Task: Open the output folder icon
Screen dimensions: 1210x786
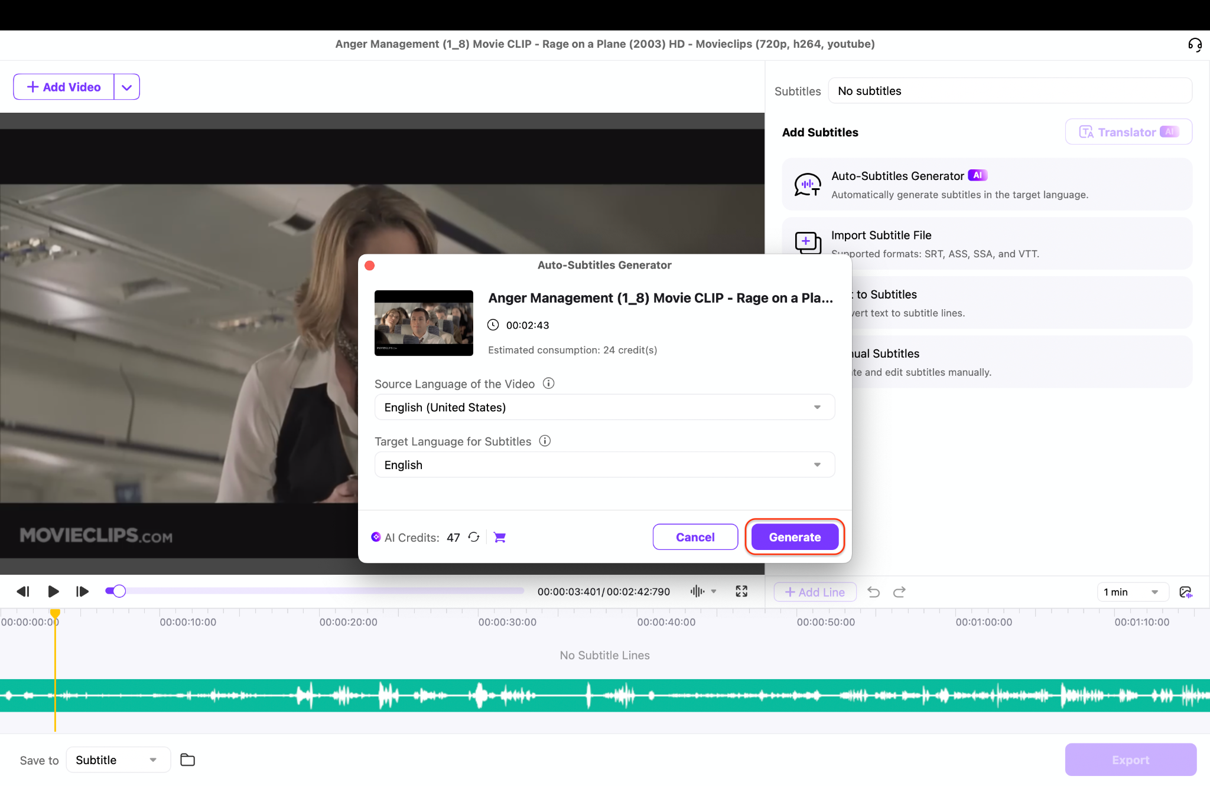Action: [187, 760]
